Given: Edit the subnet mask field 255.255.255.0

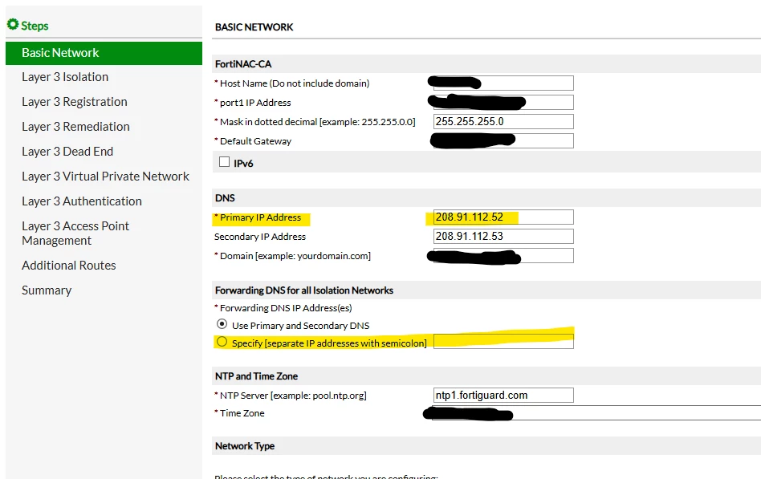Looking at the screenshot, I should click(503, 121).
